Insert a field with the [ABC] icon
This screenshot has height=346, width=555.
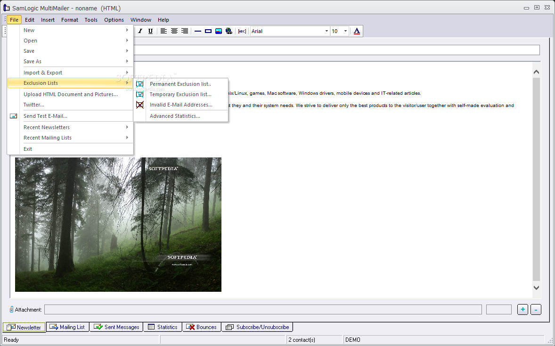(x=242, y=31)
